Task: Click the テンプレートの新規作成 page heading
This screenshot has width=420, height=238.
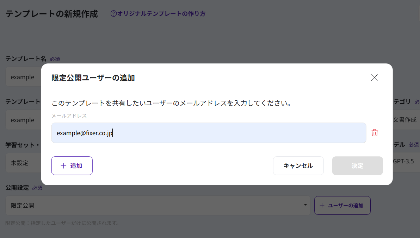Action: (x=51, y=14)
